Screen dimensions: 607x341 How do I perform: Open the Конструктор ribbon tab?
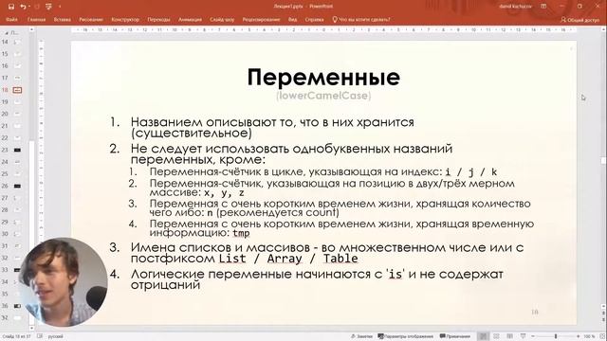tap(125, 19)
